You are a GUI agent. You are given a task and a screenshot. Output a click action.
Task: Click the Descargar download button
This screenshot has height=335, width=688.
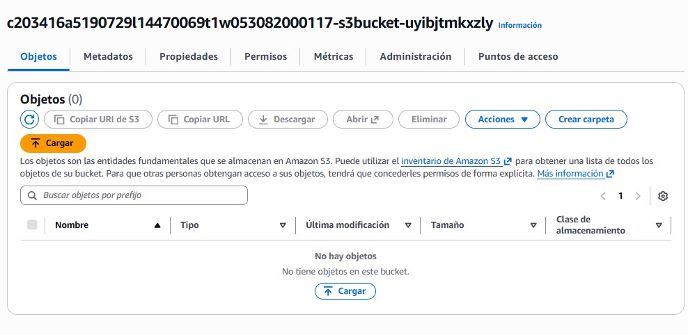coord(287,120)
